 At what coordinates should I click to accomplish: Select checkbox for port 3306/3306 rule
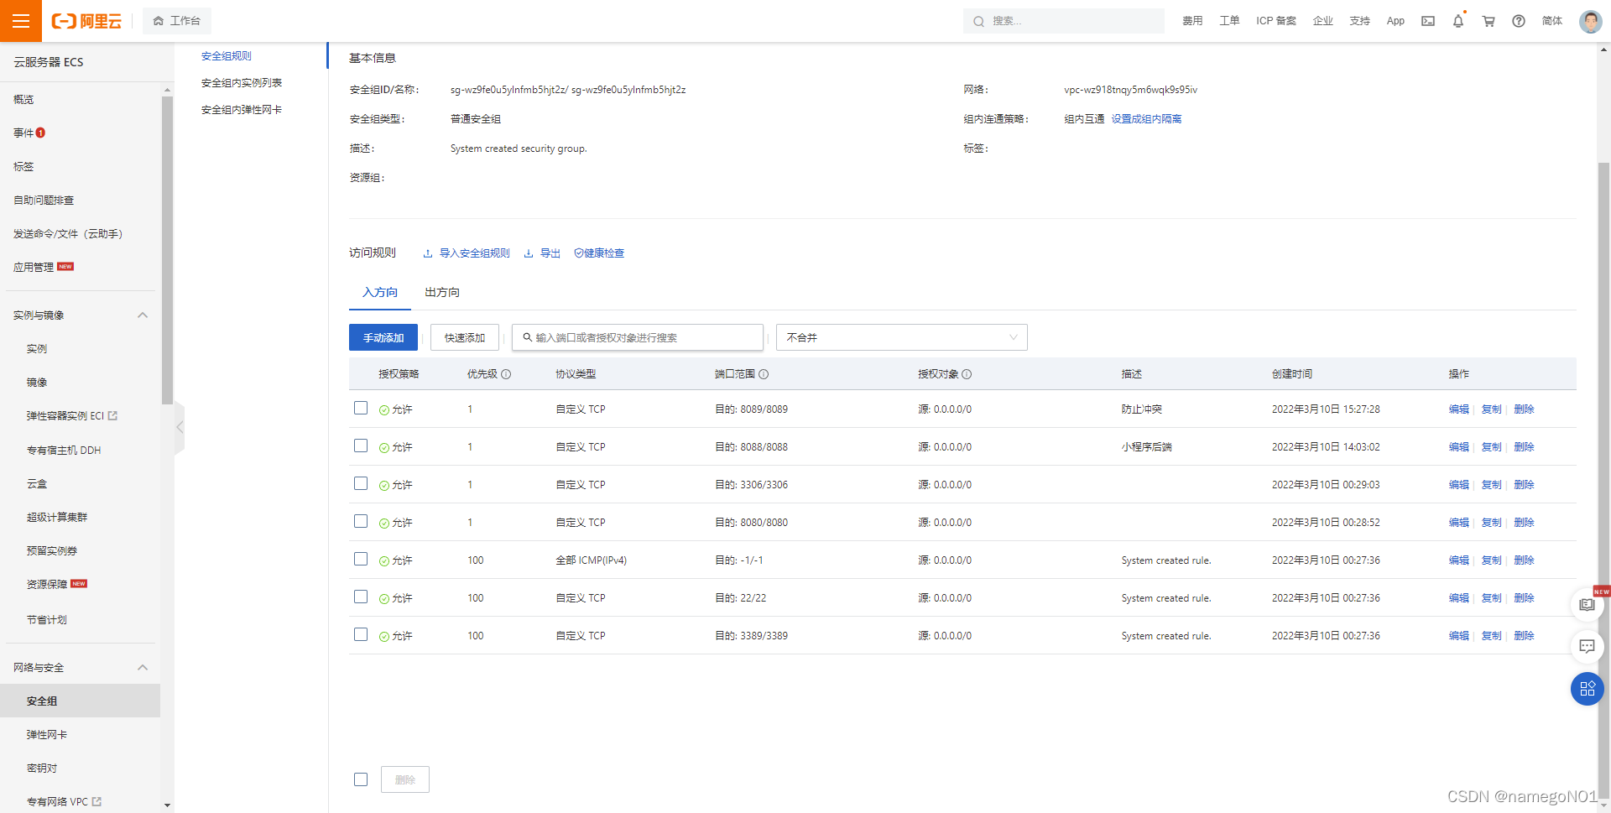361,483
